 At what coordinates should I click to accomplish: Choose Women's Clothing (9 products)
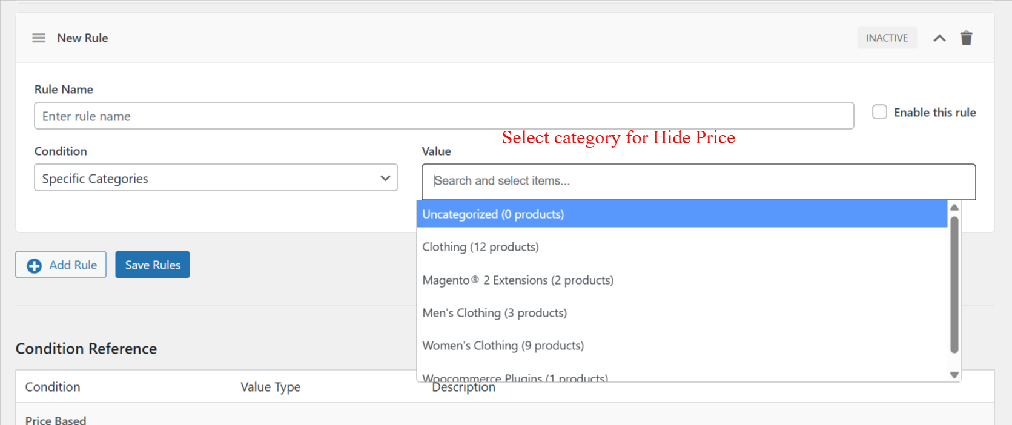click(x=682, y=346)
